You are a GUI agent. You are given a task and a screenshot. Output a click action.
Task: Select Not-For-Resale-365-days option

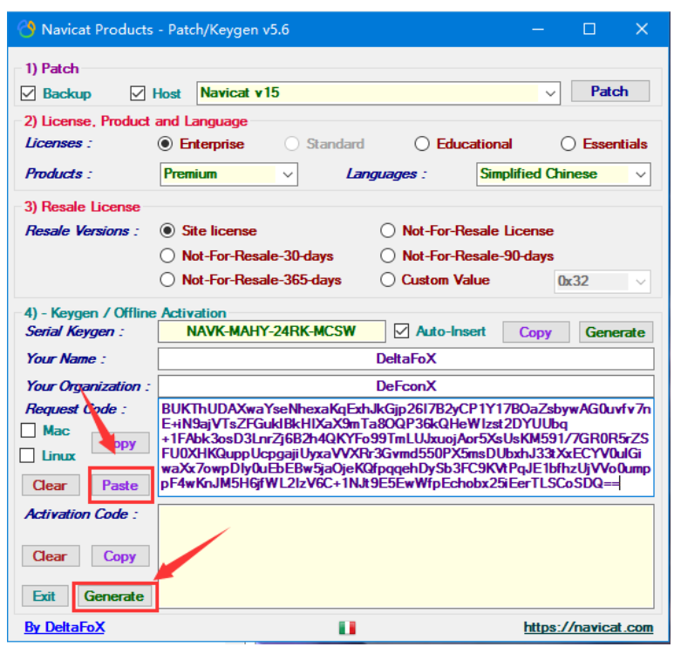pos(167,280)
